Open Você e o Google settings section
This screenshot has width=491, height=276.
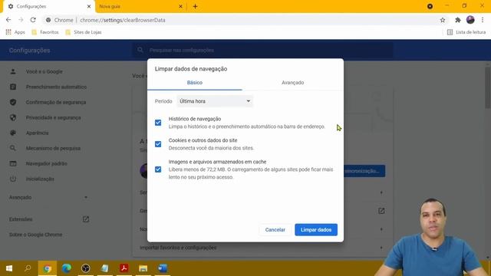click(x=44, y=71)
